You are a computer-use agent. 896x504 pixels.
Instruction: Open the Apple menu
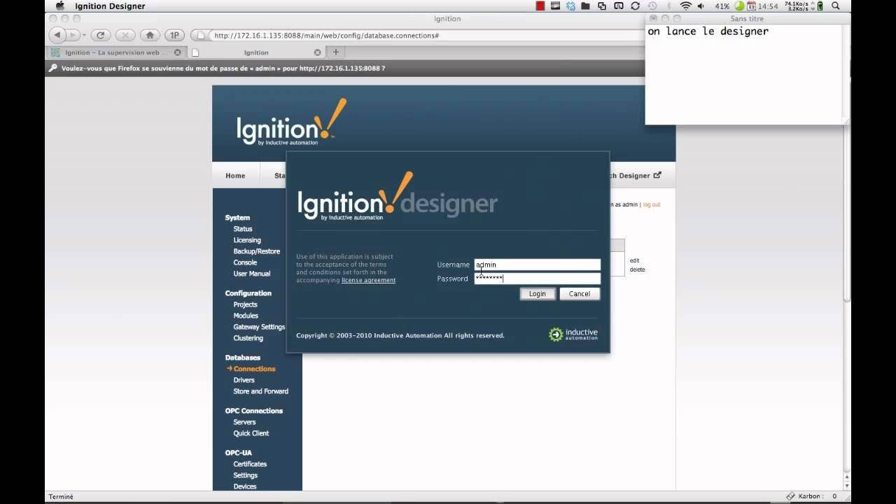coord(59,6)
